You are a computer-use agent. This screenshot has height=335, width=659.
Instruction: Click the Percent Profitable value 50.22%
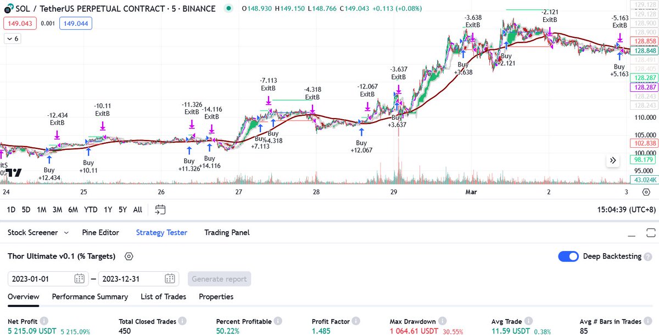pos(228,331)
